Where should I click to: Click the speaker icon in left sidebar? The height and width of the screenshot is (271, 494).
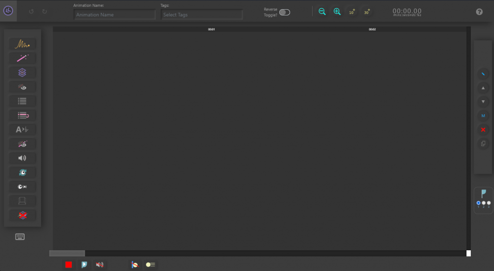(x=22, y=158)
